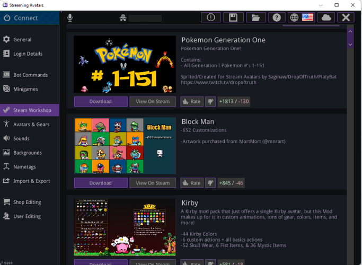View Pokemon Generation One on Steam
The image size is (362, 265).
coord(153,102)
